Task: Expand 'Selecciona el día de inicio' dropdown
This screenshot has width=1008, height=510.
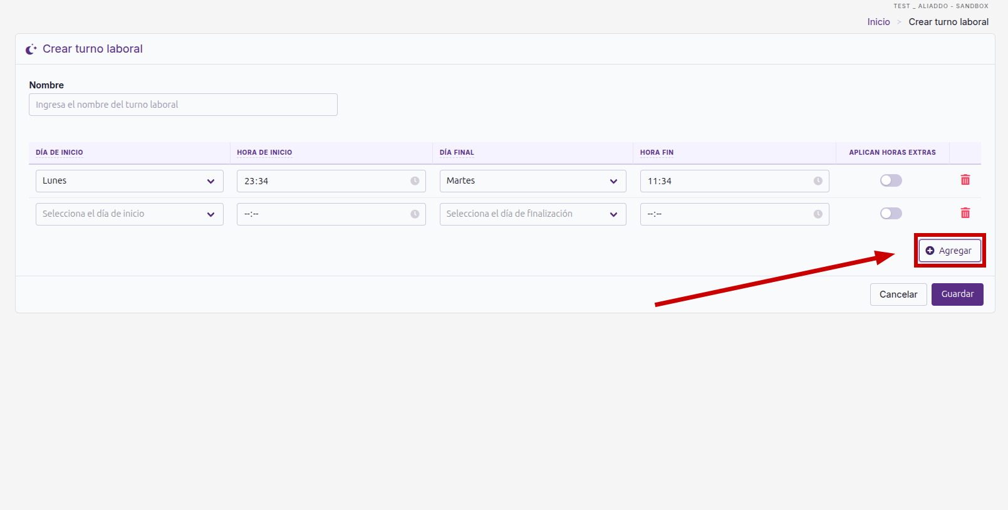Action: 130,214
